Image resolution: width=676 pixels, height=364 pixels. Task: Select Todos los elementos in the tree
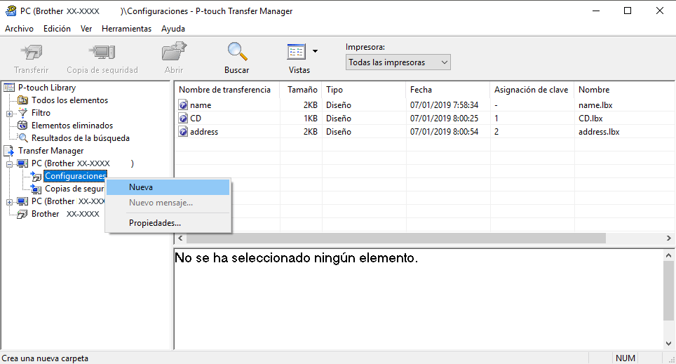[x=70, y=100]
